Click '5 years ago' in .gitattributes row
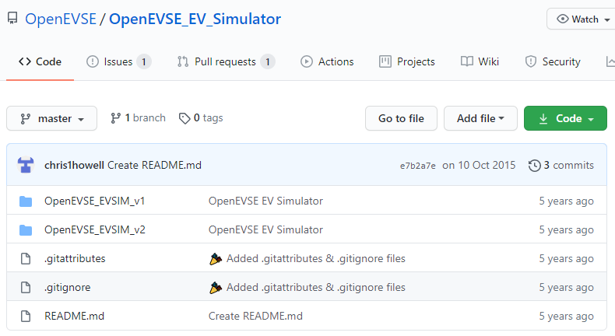This screenshot has width=615, height=336. tap(566, 258)
